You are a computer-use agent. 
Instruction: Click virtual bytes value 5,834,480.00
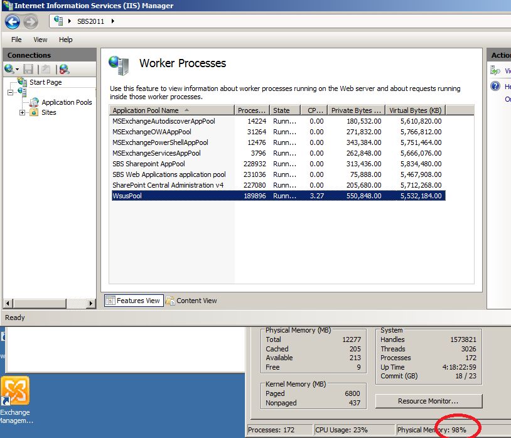pos(421,164)
